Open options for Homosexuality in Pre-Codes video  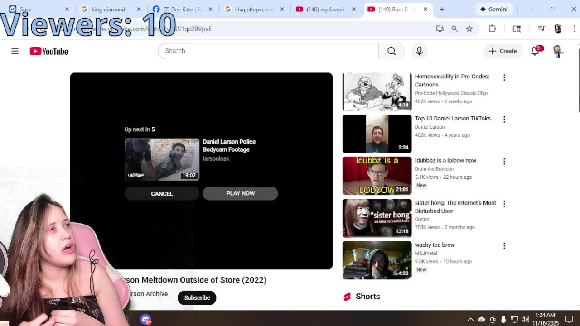pyautogui.click(x=504, y=77)
